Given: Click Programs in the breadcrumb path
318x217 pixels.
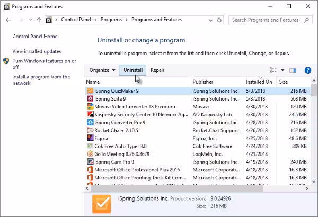Looking at the screenshot, I should (111, 20).
